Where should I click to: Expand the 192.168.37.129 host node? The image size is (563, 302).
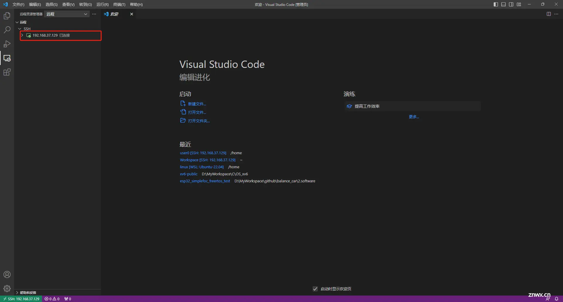pyautogui.click(x=22, y=35)
